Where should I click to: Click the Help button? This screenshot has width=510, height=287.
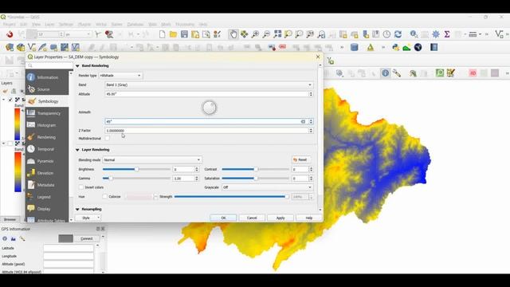click(x=309, y=218)
